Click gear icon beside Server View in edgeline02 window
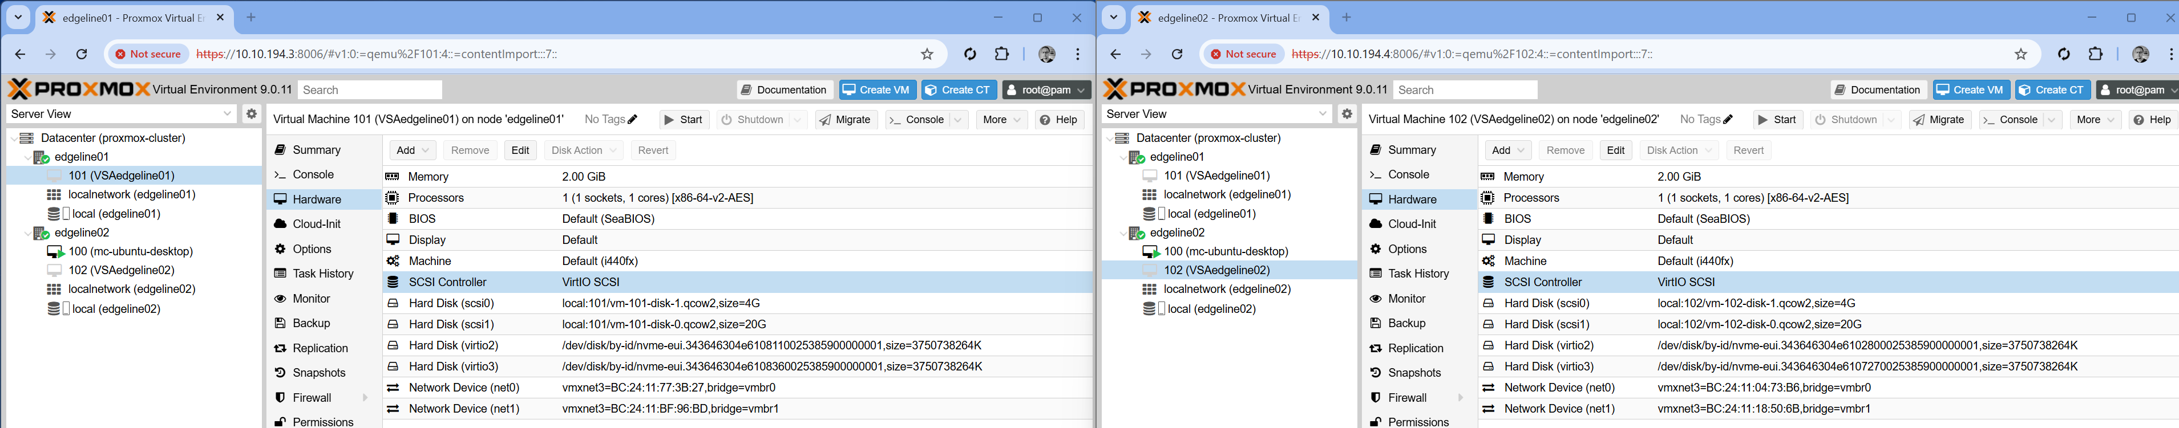Viewport: 2179px width, 428px height. (1347, 114)
